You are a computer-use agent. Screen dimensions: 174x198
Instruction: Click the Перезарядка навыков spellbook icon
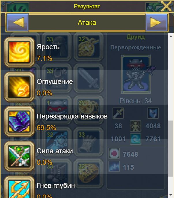[19, 122]
